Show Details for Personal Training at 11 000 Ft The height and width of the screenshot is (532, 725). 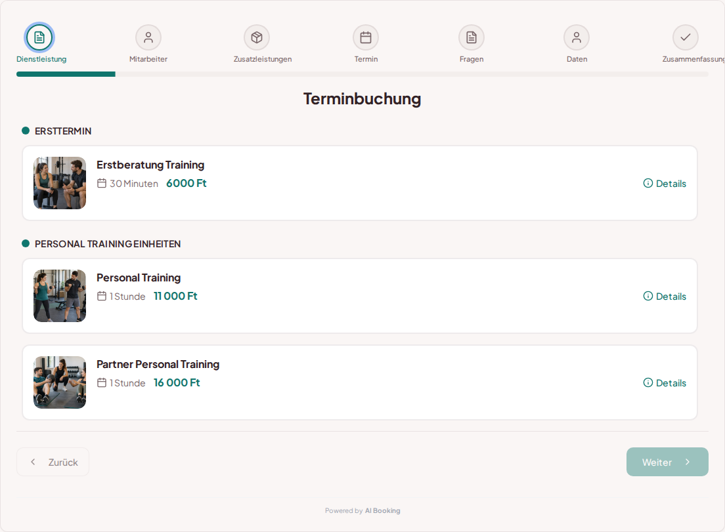tap(665, 296)
